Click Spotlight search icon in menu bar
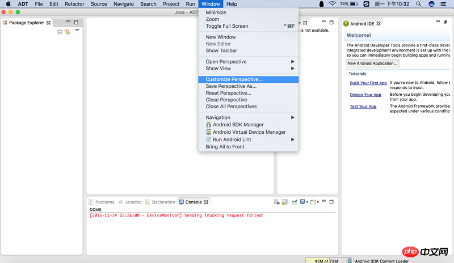Screen dimensions: 454x263 click(x=419, y=4)
